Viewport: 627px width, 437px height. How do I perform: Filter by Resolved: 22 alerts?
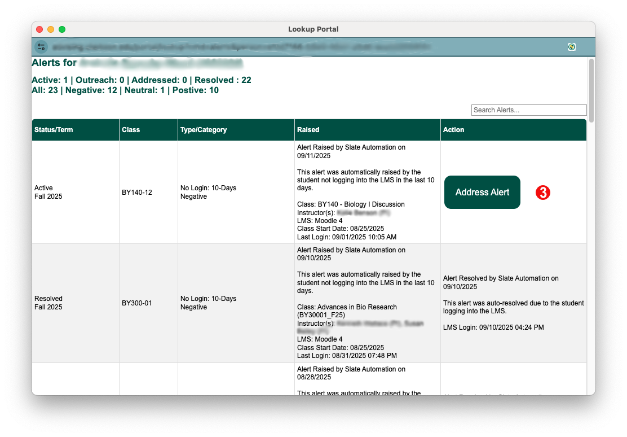[x=223, y=80]
